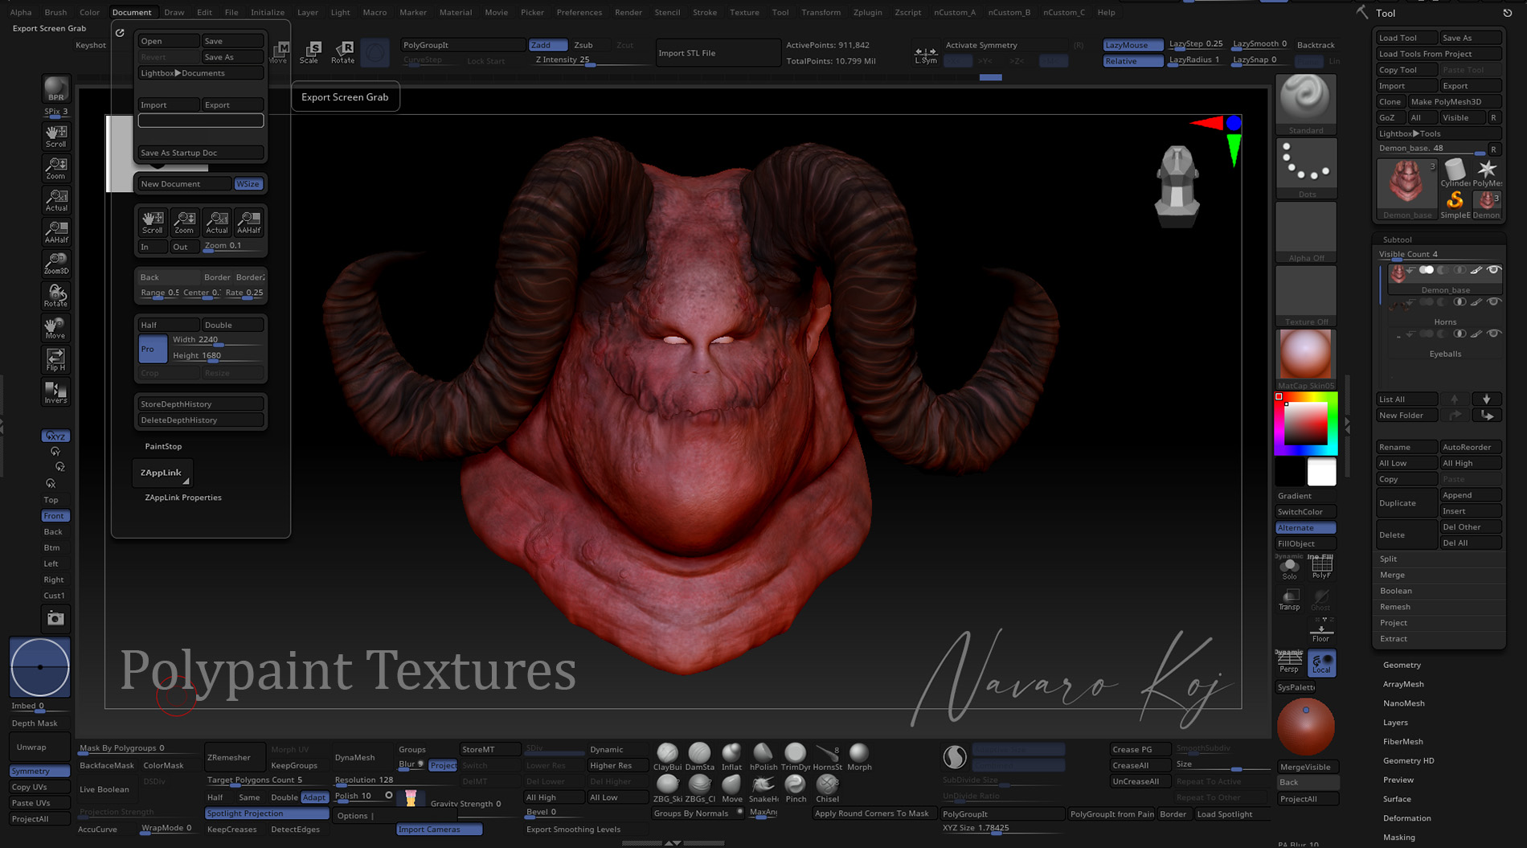Select the DamStandard brush

coord(699,756)
